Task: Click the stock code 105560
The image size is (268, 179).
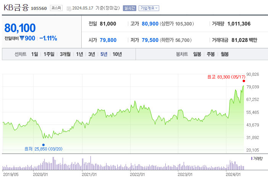Action: click(39, 8)
